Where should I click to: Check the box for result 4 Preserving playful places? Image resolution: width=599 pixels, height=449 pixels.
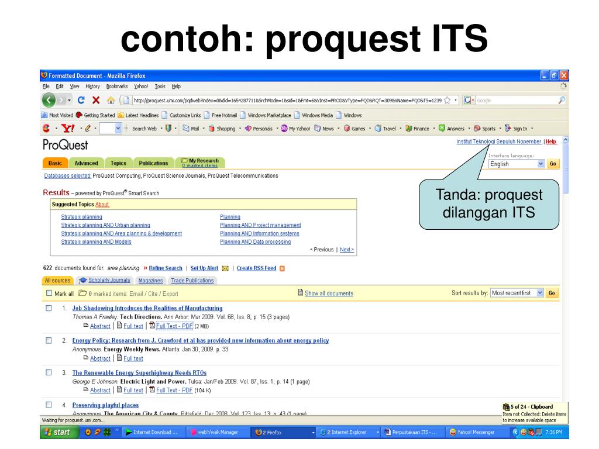49,405
